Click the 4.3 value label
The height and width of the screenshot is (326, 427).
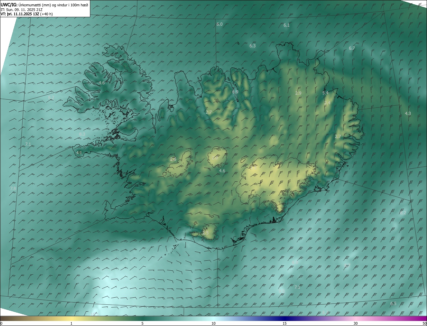(x=408, y=114)
